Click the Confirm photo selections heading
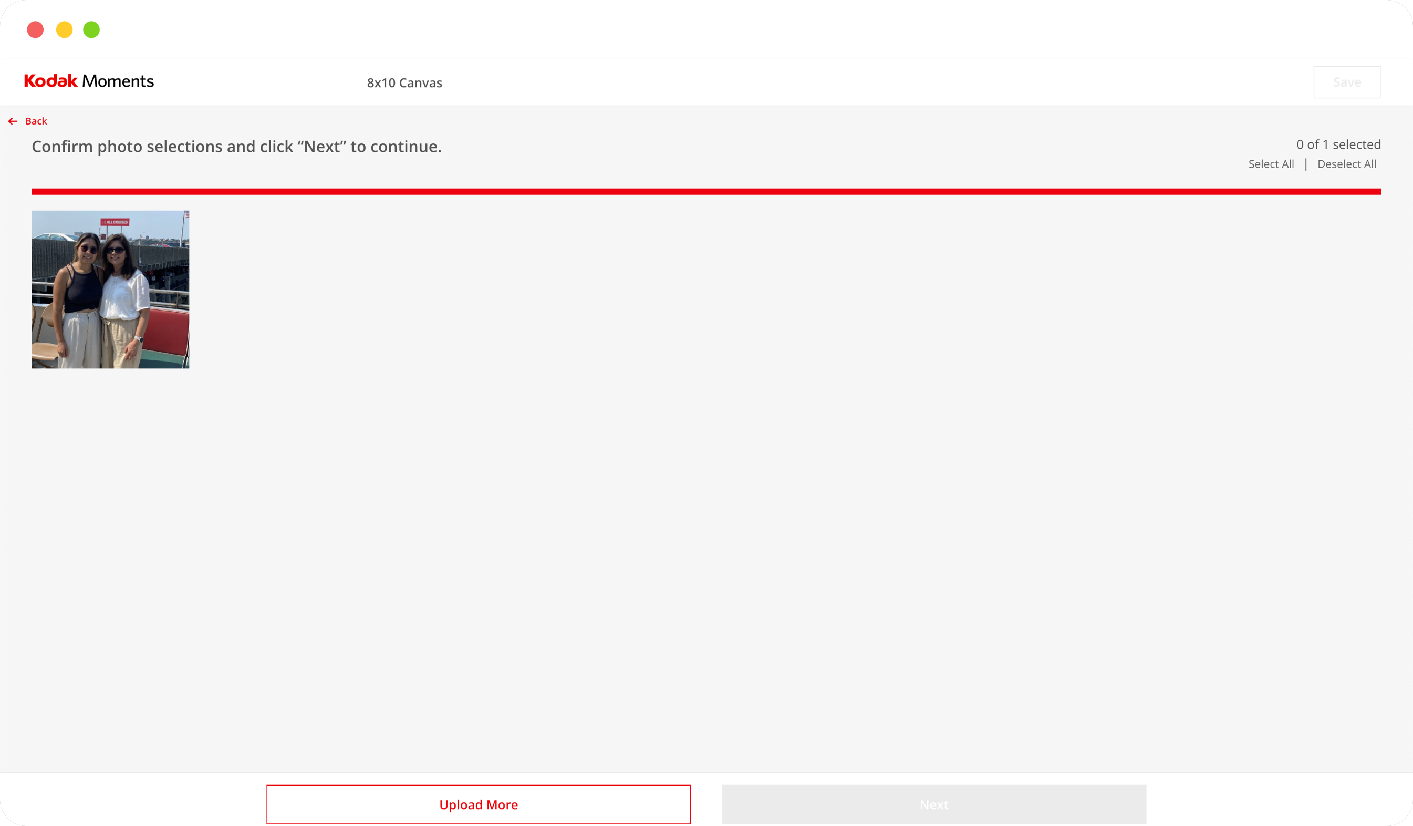Image resolution: width=1413 pixels, height=826 pixels. point(236,147)
